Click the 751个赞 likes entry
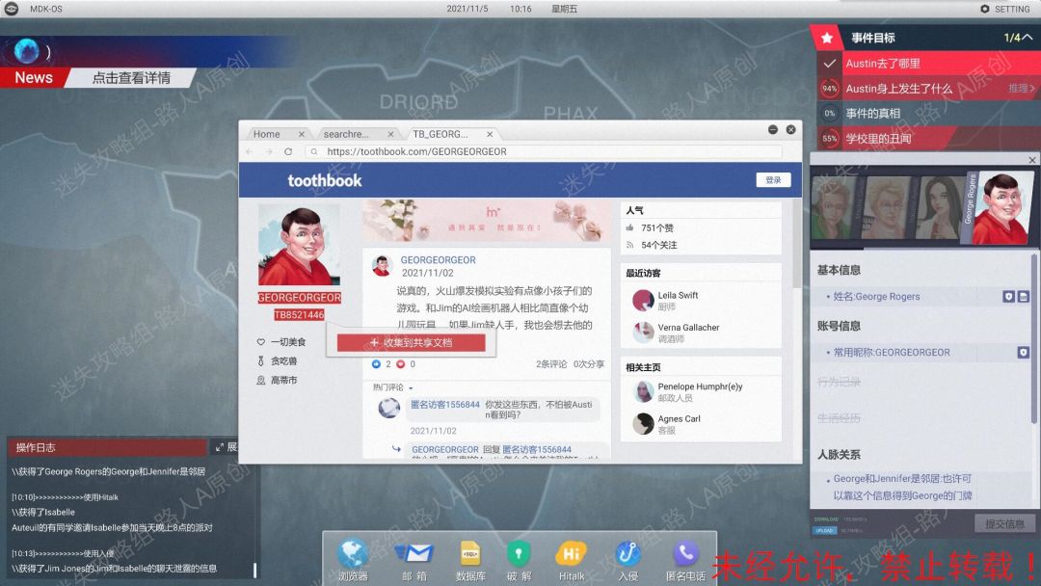The image size is (1041, 586). click(657, 227)
